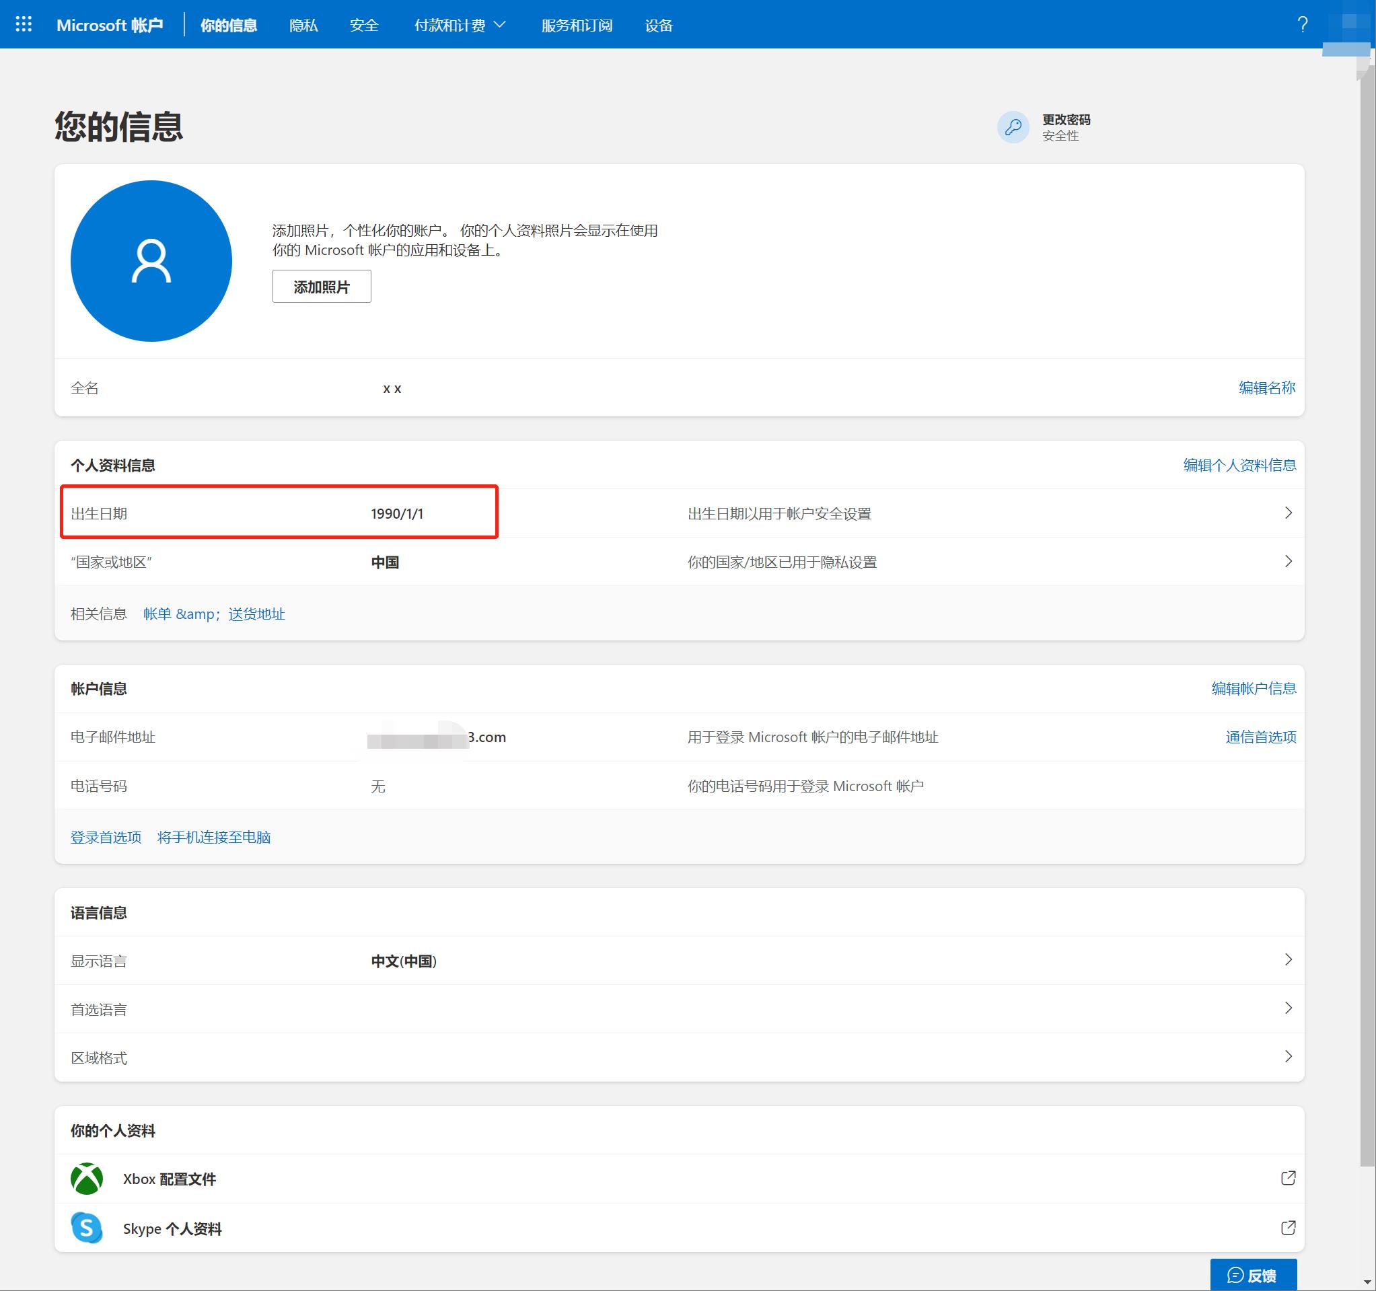
Task: Expand the display language row chevron
Action: point(1288,959)
